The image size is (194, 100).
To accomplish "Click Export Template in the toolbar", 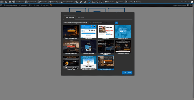I will click(31, 2).
